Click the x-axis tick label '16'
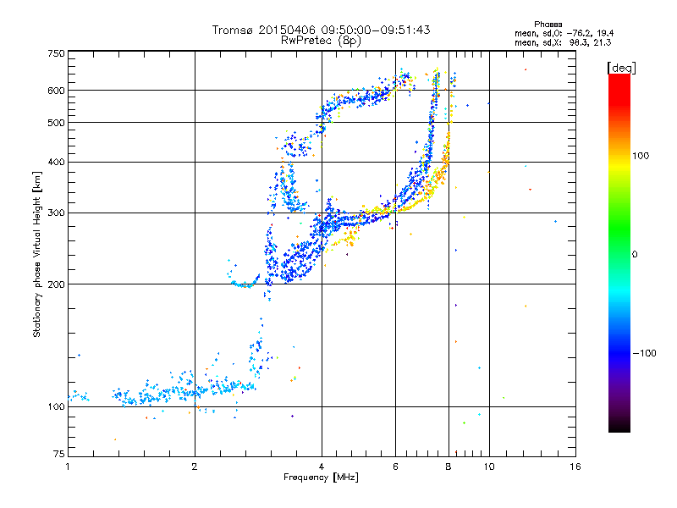677x508 pixels. point(575,467)
